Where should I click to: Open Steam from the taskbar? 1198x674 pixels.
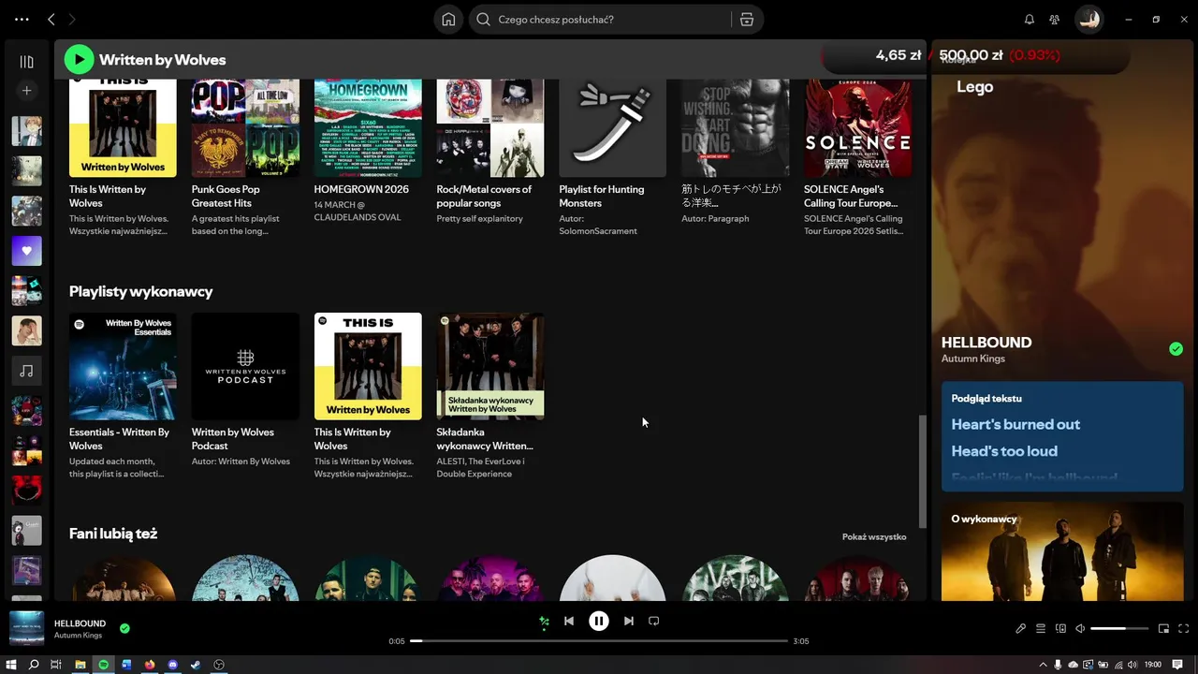click(x=196, y=665)
